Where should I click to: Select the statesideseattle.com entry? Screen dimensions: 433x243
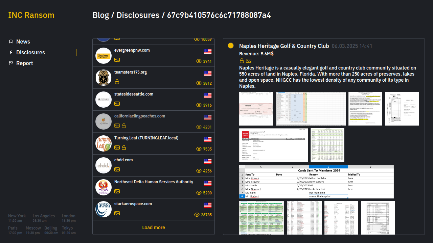click(134, 94)
